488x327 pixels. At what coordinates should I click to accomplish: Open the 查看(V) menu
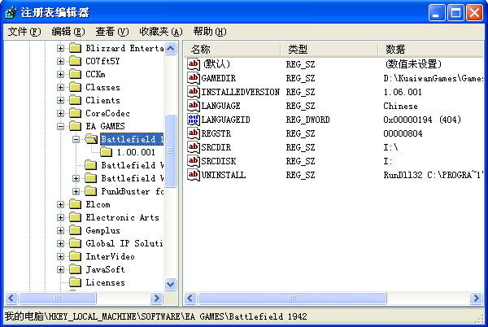coord(111,32)
